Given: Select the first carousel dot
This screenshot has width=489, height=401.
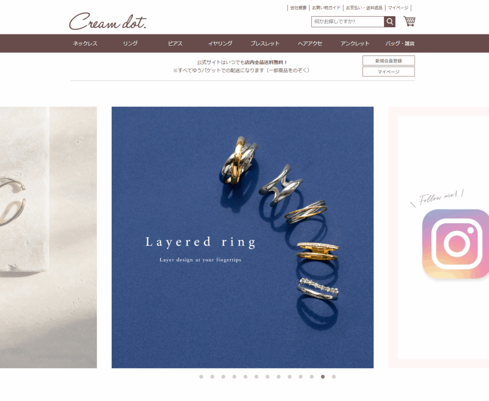Looking at the screenshot, I should 201,377.
